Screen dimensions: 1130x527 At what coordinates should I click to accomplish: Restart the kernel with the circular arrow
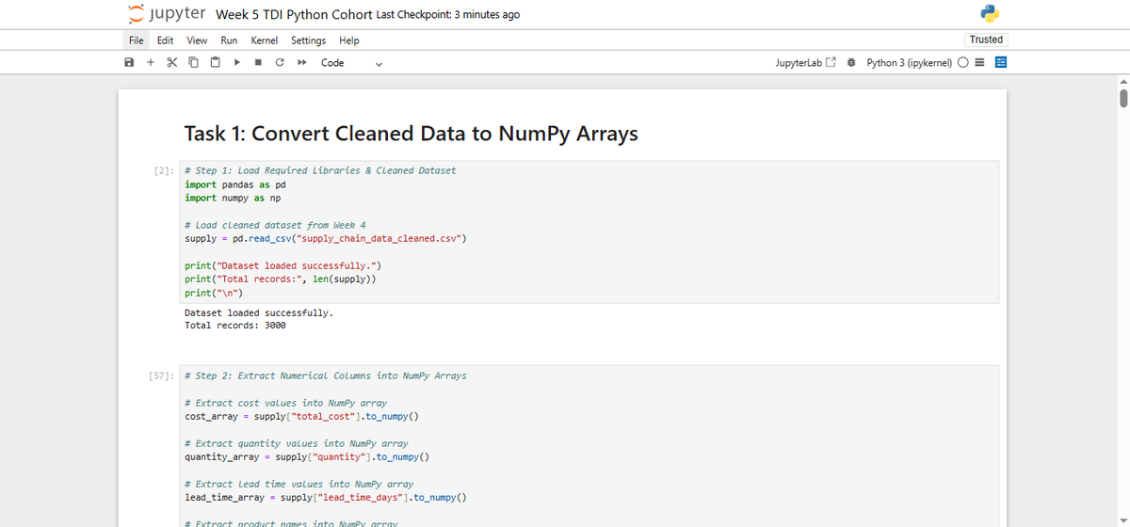(x=279, y=63)
